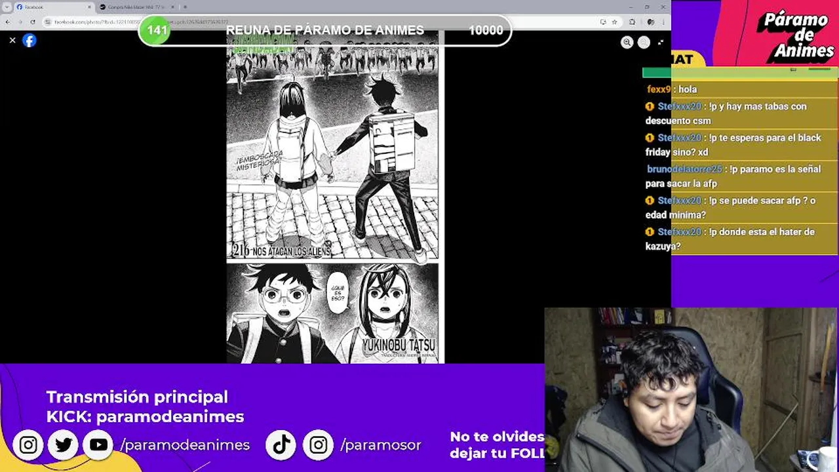839x472 pixels.
Task: Close the Compra Nike tab
Action: pyautogui.click(x=172, y=7)
